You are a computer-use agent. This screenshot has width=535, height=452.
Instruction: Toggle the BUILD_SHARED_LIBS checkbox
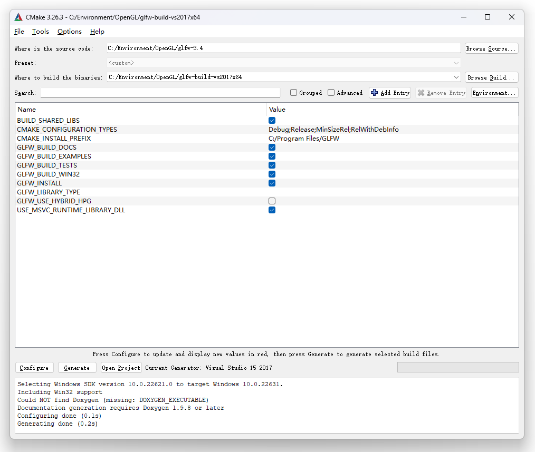(272, 120)
